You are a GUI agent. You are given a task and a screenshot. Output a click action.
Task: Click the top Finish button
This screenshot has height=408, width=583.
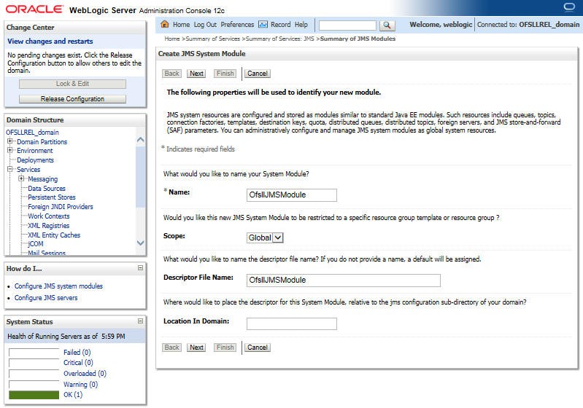pyautogui.click(x=225, y=74)
